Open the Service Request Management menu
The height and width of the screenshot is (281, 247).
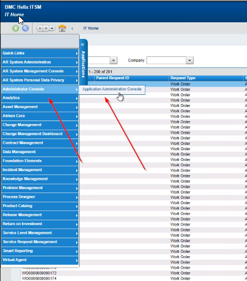click(40, 242)
